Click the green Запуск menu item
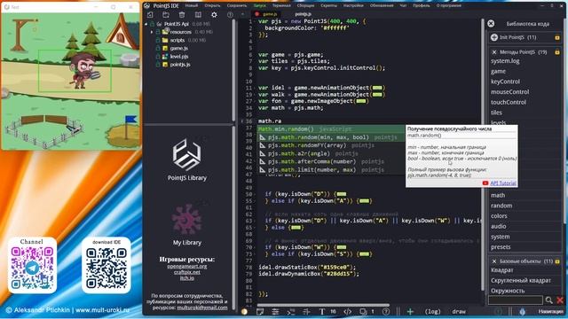Screen dimensions: 568x319 260,5
